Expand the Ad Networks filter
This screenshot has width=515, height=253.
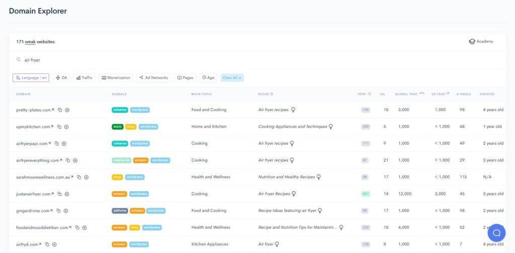click(153, 78)
